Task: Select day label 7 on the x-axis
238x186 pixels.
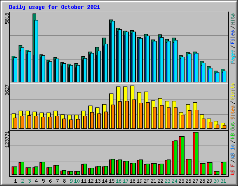Action: click(57, 181)
